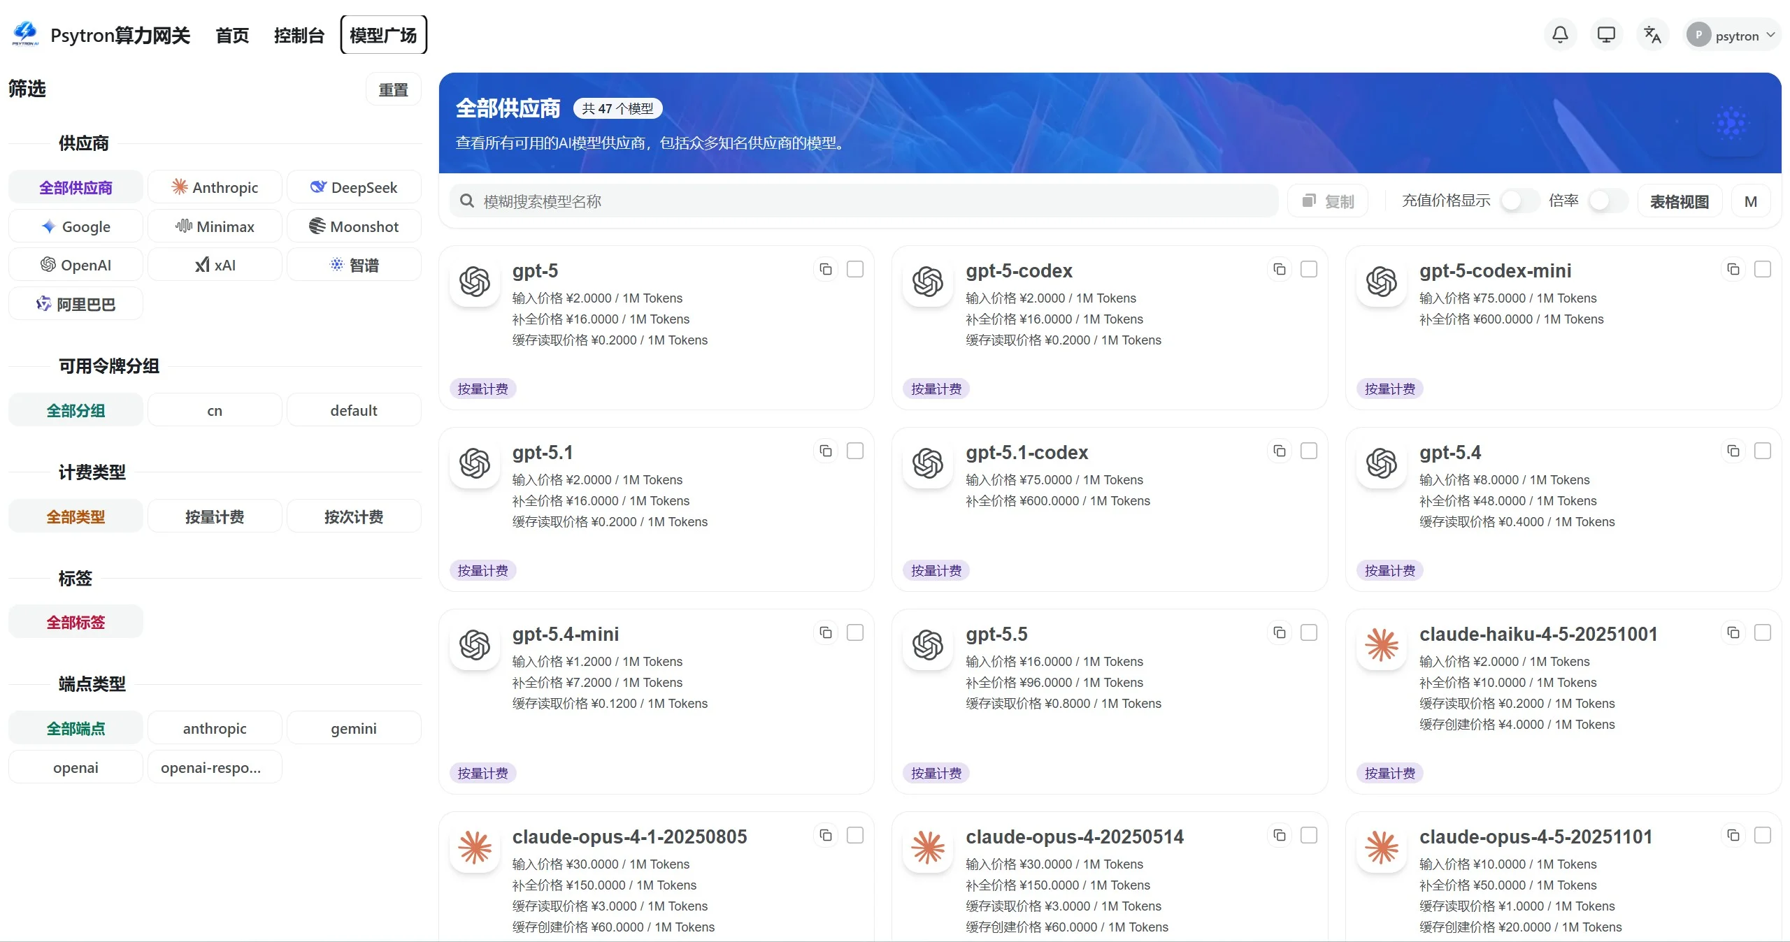Check the gpt-5.1 model checkbox
This screenshot has width=1790, height=942.
(x=855, y=451)
